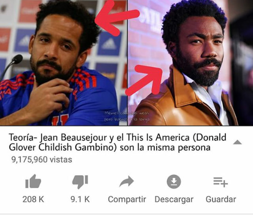The width and height of the screenshot is (253, 215).
Task: Choose the Compartir label
Action: click(127, 200)
